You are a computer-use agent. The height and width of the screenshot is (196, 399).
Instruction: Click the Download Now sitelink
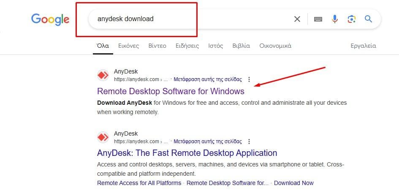[293, 183]
